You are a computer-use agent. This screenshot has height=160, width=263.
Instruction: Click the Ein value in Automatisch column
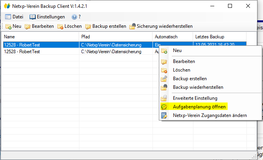pos(158,45)
